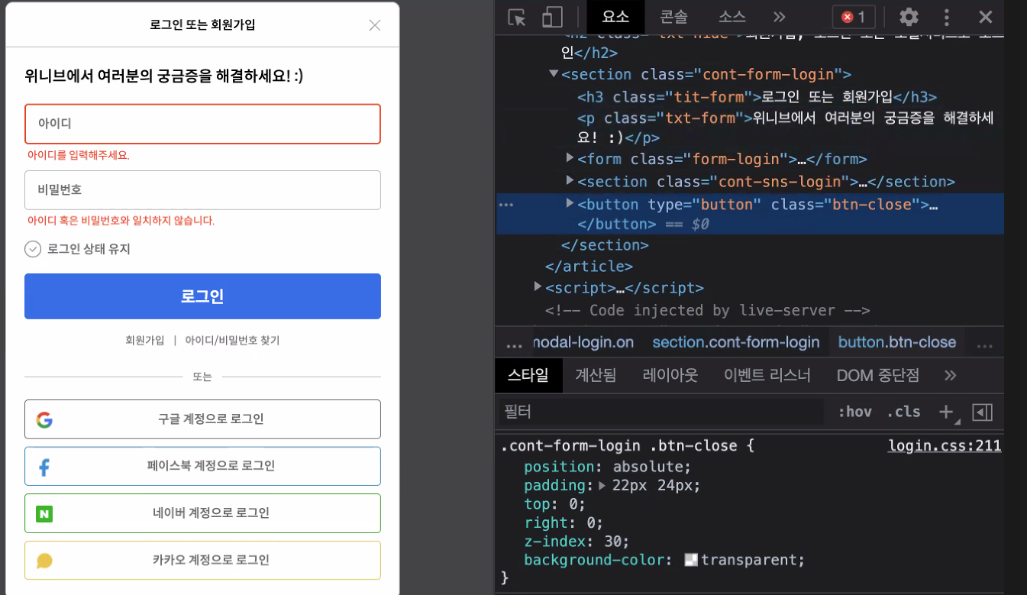Select section.cont-form-login breadcrumb
1027x595 pixels.
tap(735, 342)
